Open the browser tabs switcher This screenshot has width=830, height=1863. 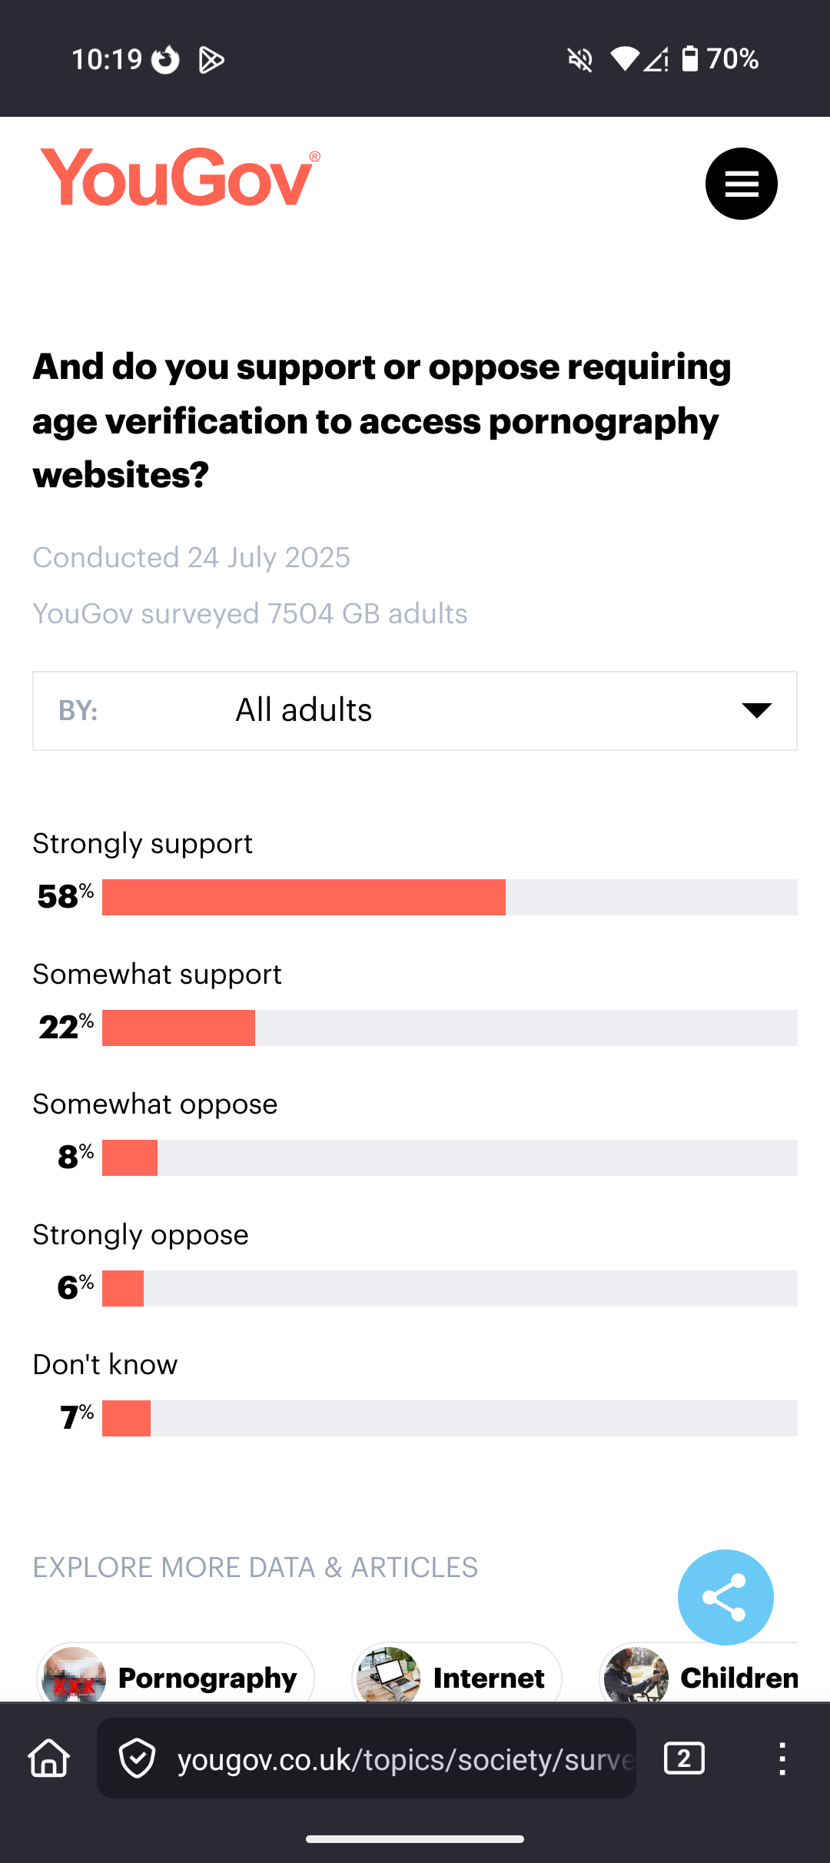pos(684,1758)
